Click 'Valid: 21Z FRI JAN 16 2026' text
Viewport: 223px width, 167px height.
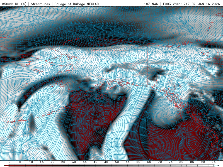(x=197, y=4)
